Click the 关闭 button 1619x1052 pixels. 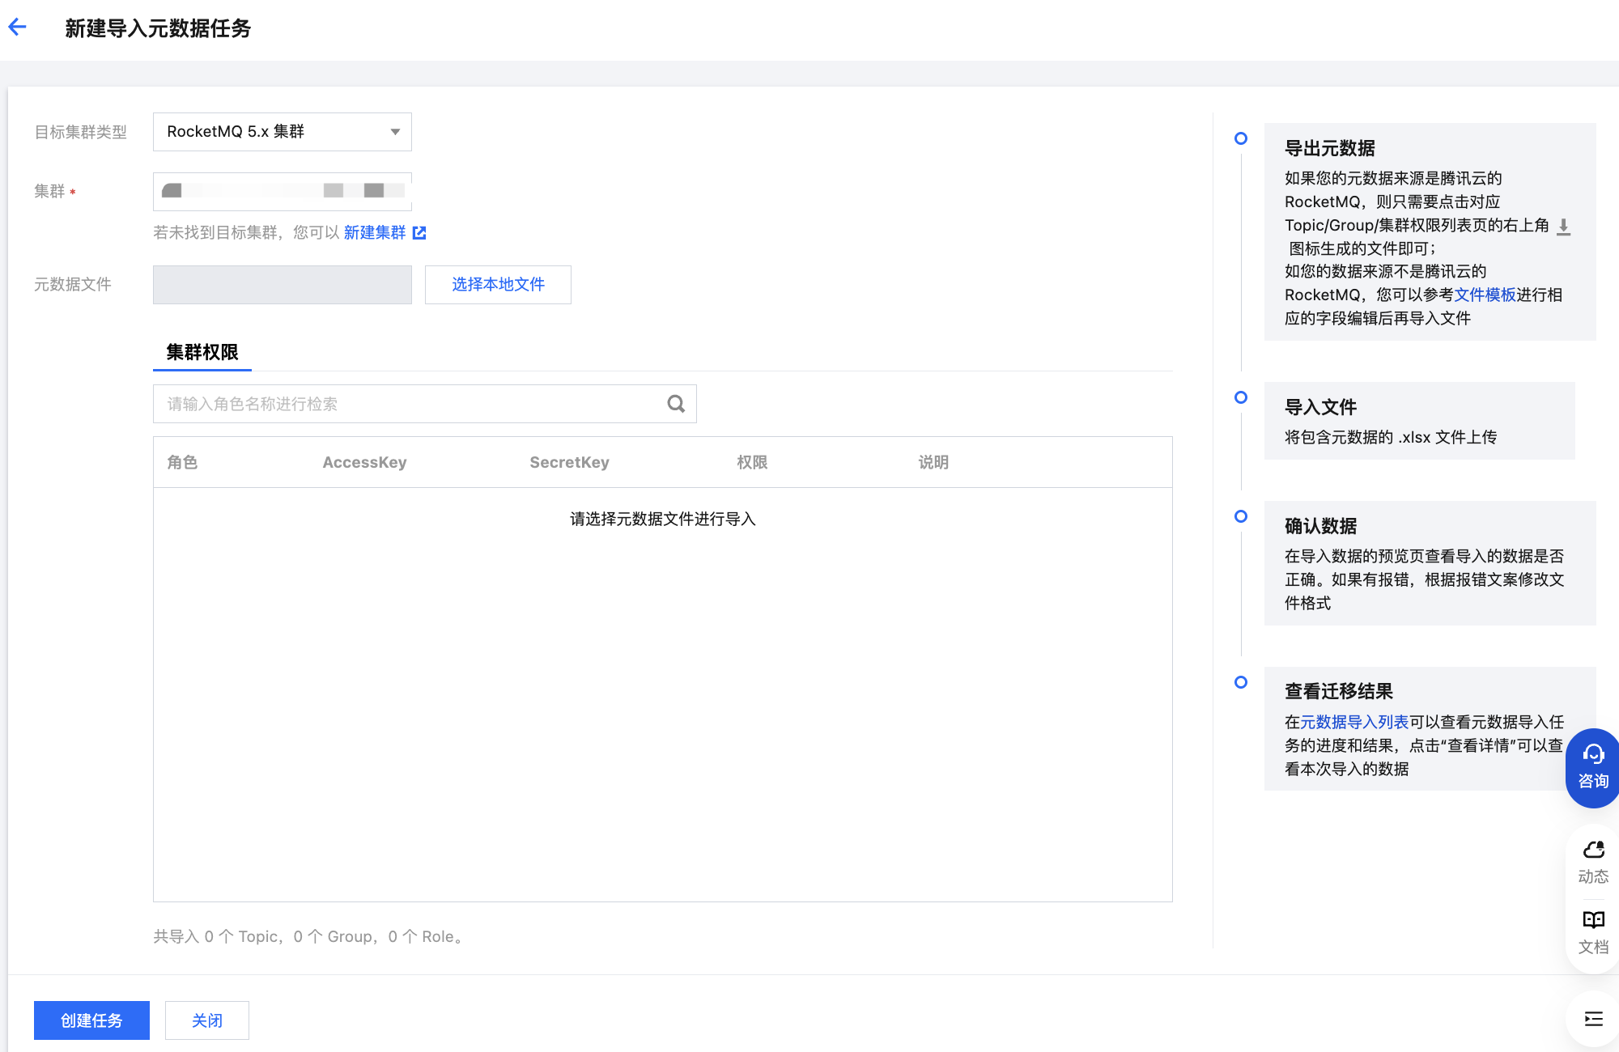207,1020
